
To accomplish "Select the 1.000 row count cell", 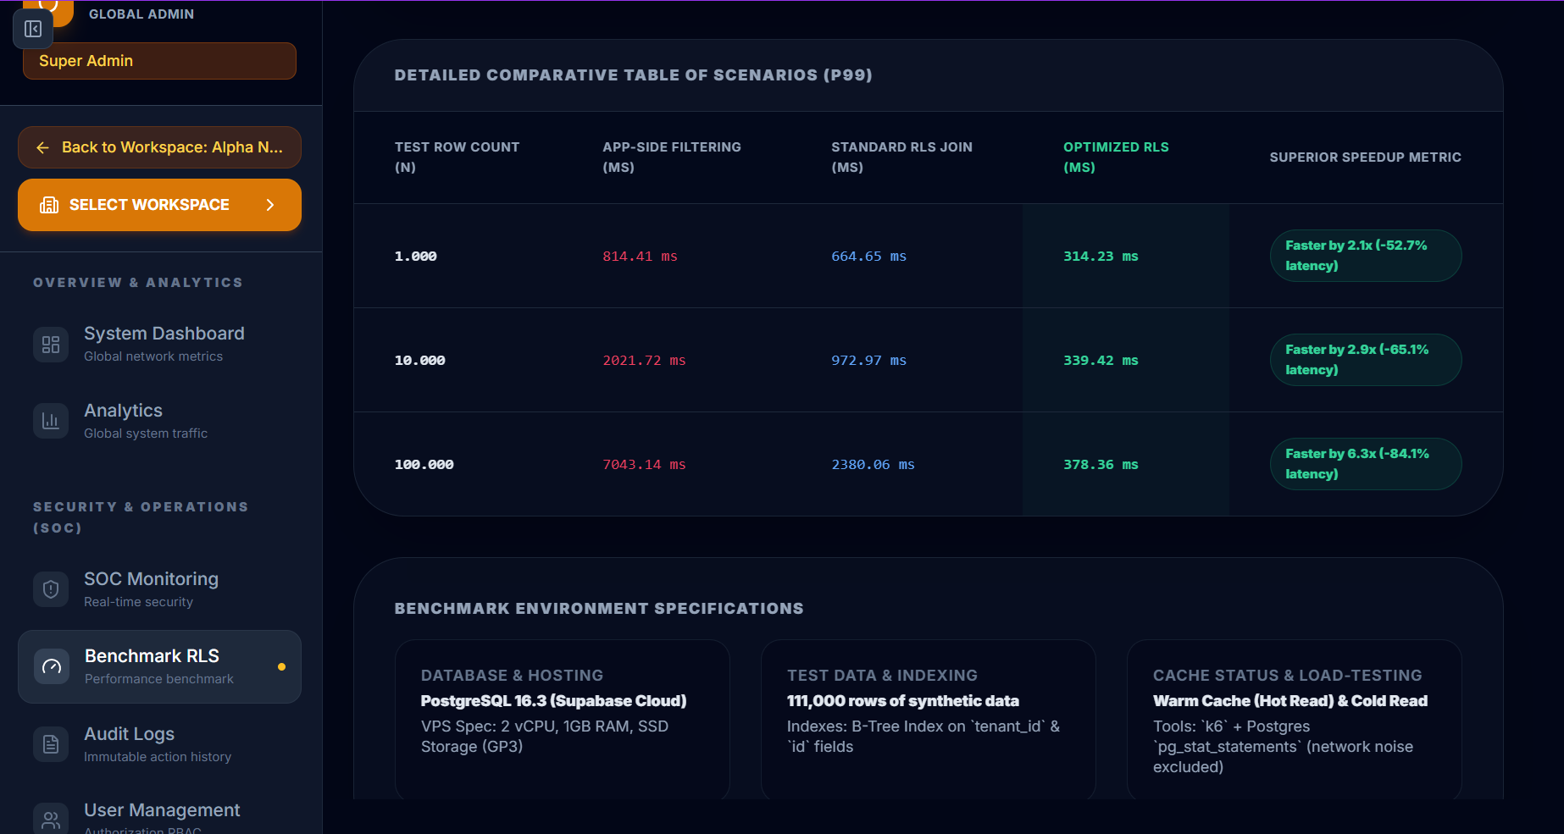I will coord(415,257).
